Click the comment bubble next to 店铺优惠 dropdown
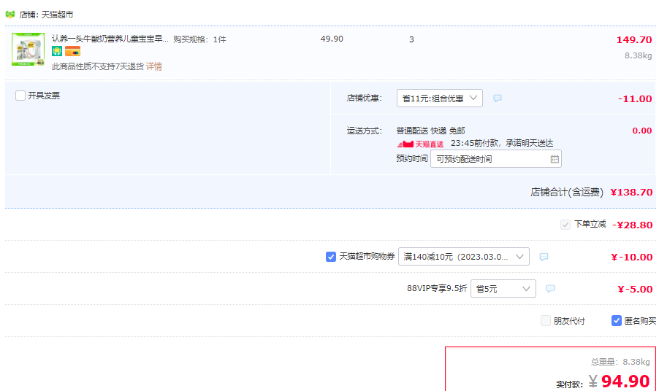 (498, 98)
